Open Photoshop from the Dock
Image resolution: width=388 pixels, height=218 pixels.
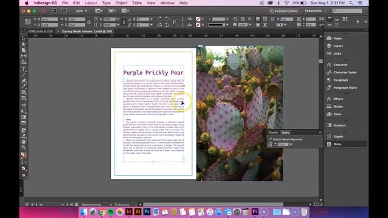click(147, 212)
